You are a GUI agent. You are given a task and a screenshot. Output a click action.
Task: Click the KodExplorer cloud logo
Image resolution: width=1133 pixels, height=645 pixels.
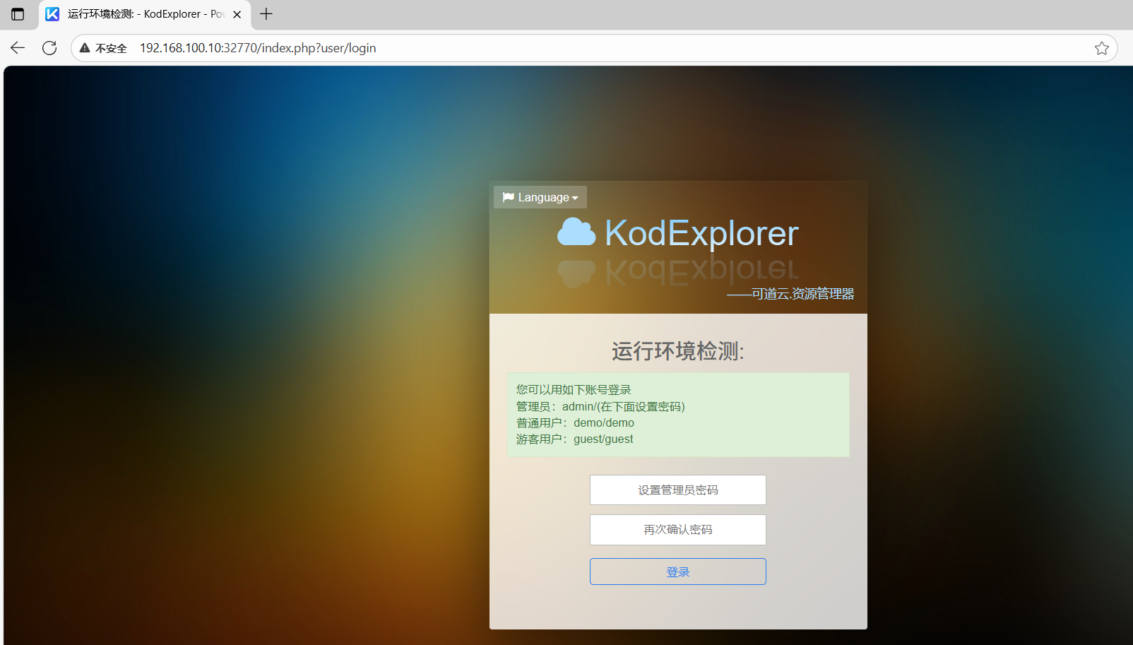tap(576, 232)
